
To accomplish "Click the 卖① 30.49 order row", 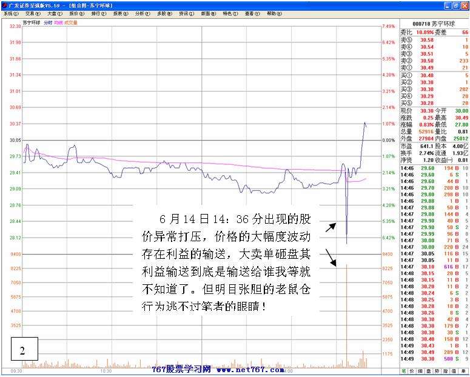I will point(434,68).
